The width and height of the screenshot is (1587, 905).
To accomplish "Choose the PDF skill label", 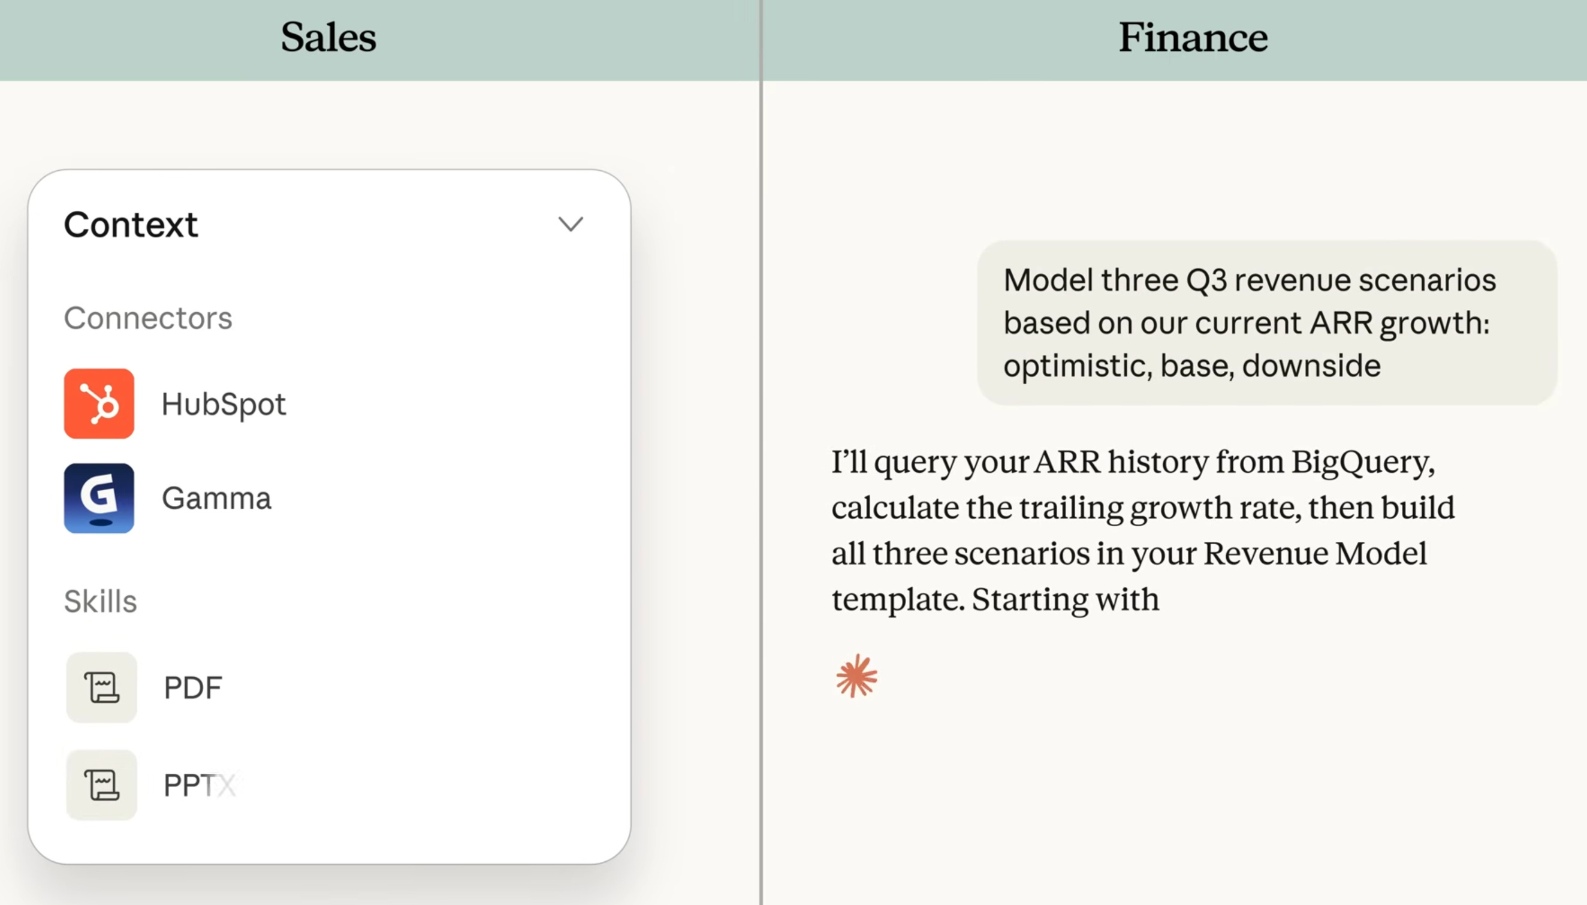I will click(x=192, y=688).
